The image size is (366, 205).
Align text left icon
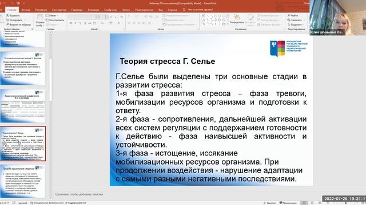(x=129, y=23)
